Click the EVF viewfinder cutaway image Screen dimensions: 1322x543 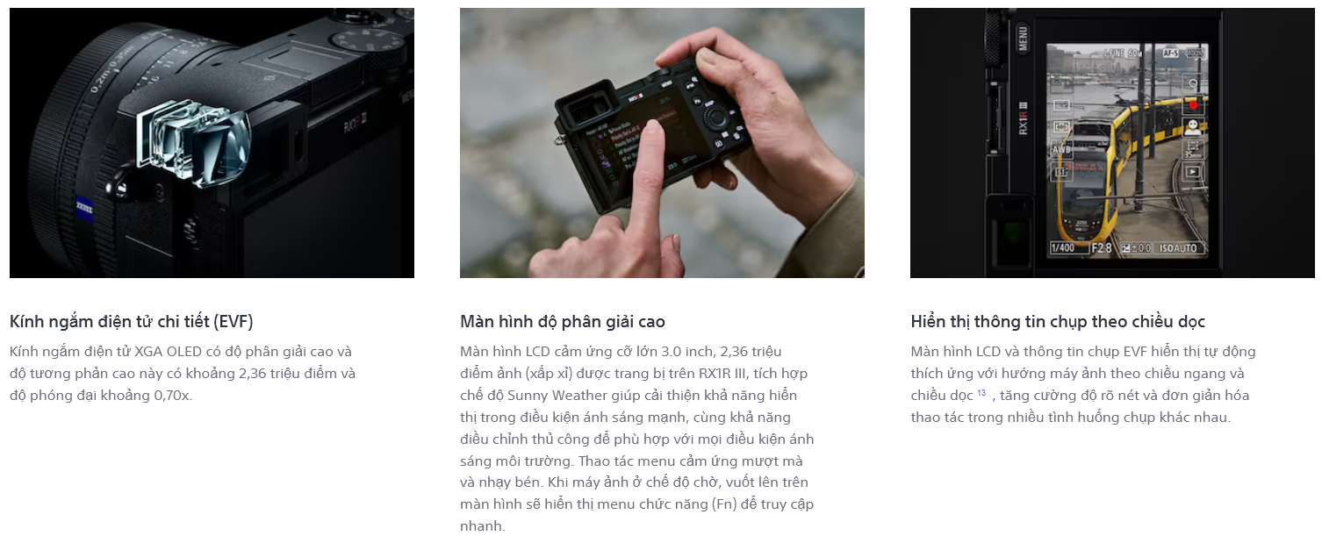tap(212, 143)
